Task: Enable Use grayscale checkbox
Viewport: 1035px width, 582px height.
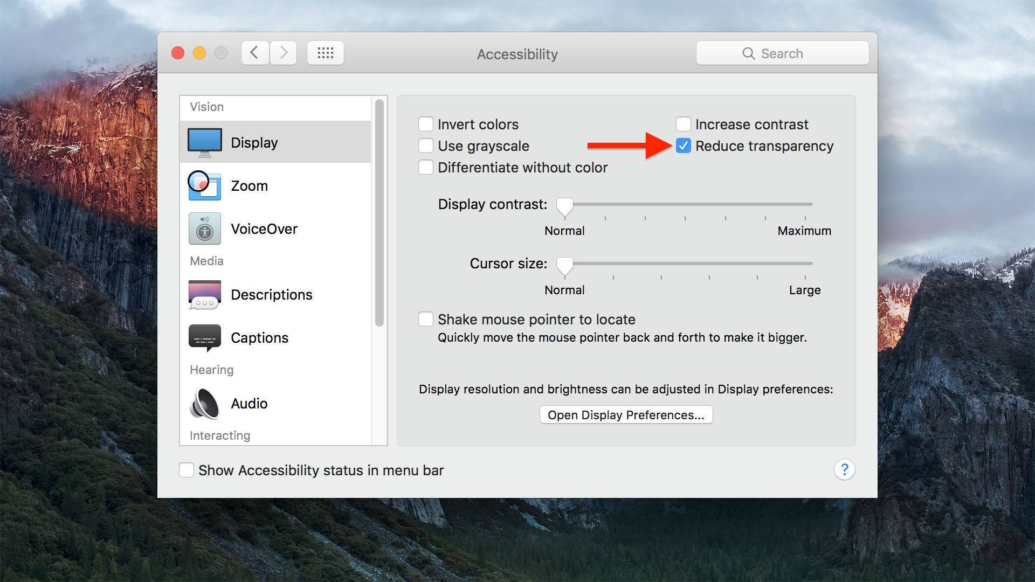Action: point(426,145)
